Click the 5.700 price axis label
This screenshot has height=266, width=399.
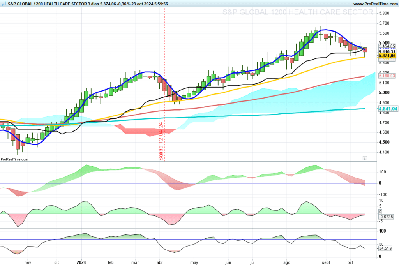click(x=384, y=23)
